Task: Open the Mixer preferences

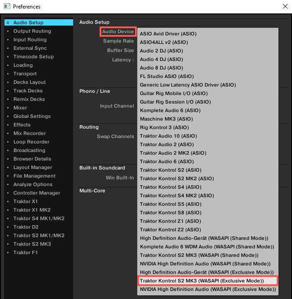Action: 20,108
